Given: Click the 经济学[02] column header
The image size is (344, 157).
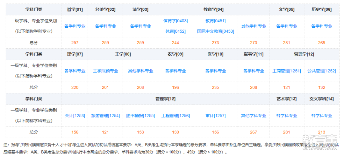Looking at the screenshot, I should [x=105, y=10].
